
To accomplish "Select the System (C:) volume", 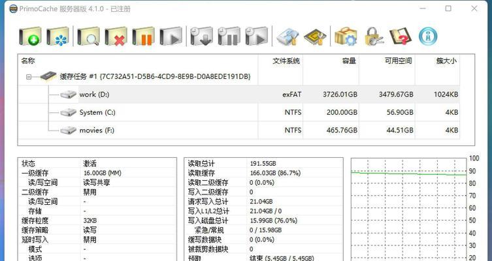I will tap(97, 112).
